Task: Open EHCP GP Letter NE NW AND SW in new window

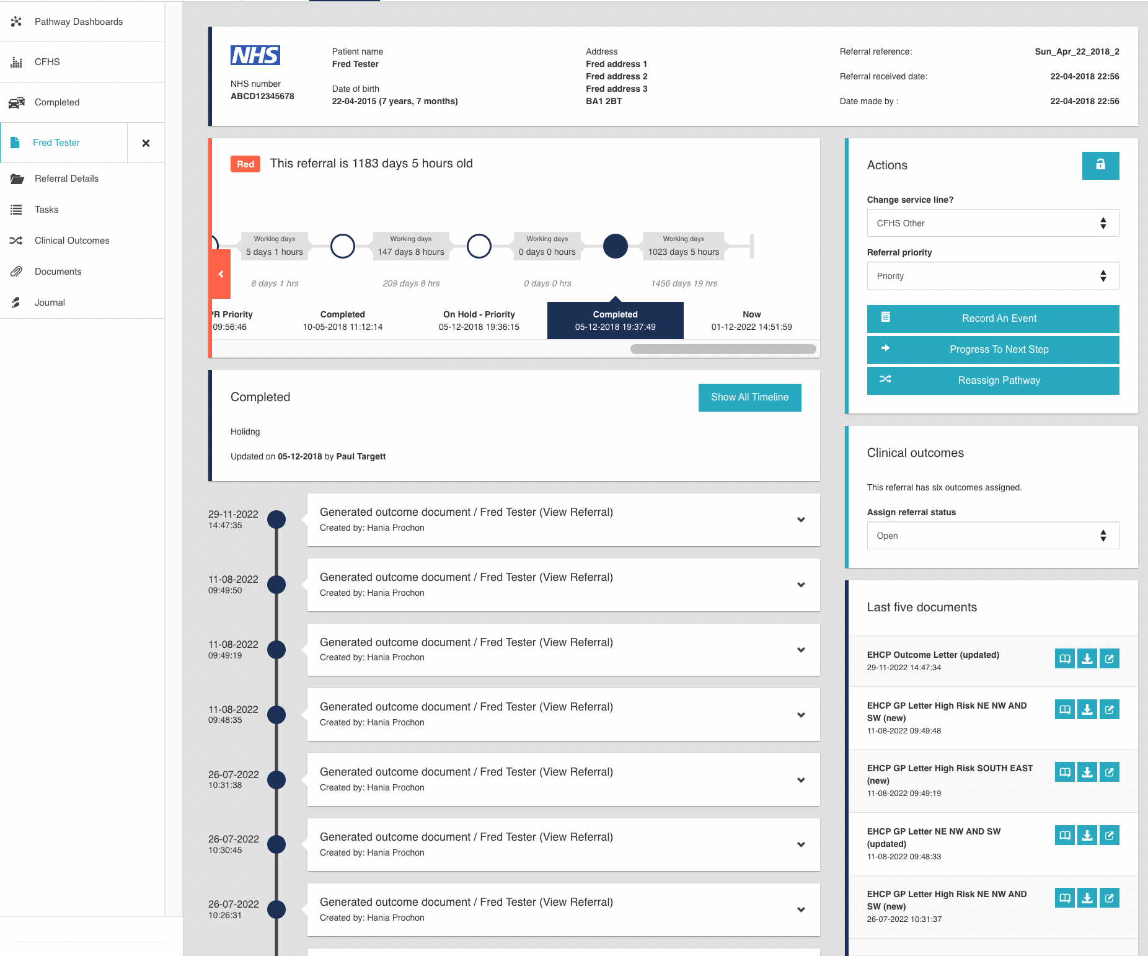Action: 1109,835
